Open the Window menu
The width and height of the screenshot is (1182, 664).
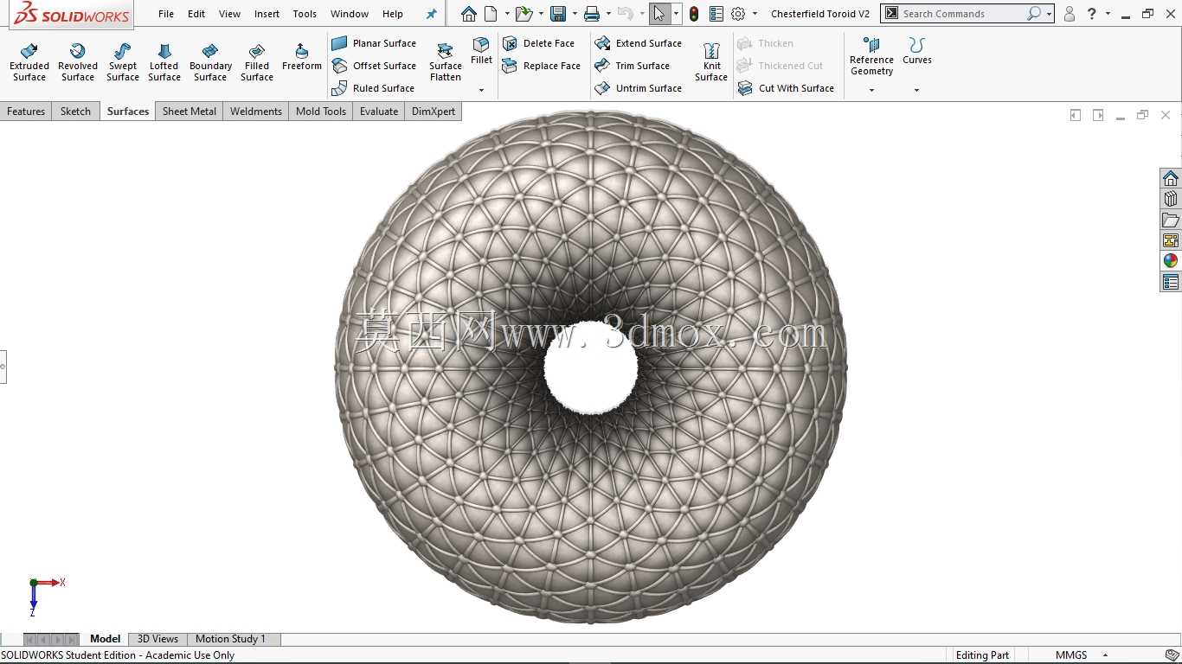click(350, 14)
